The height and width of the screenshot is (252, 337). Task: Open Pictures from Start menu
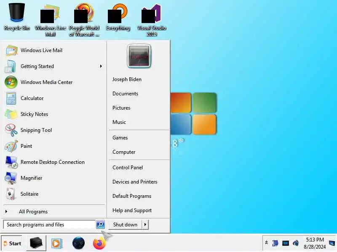point(121,108)
